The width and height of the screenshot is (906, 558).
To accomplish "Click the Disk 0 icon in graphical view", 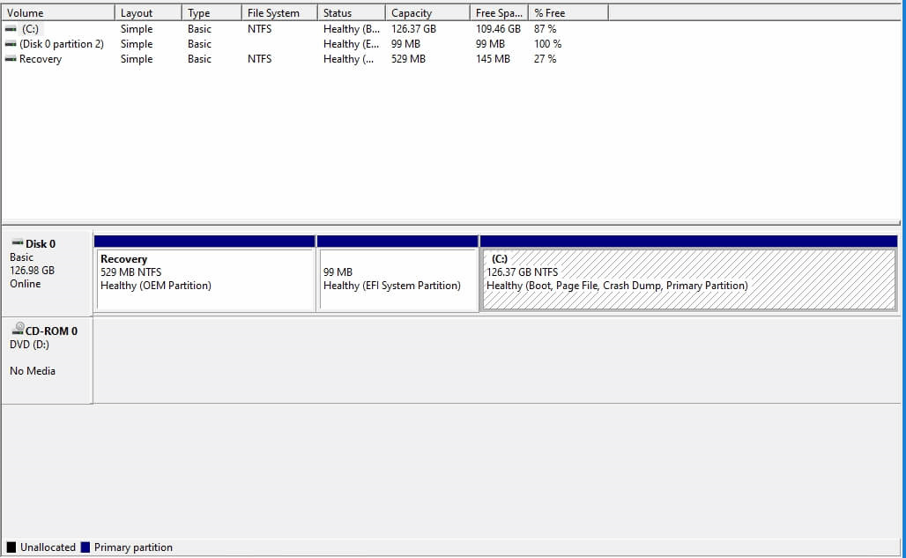I will 17,244.
